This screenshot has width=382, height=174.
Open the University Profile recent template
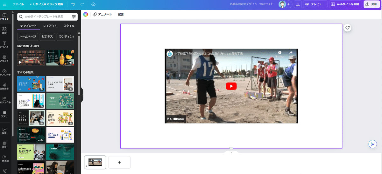31,58
